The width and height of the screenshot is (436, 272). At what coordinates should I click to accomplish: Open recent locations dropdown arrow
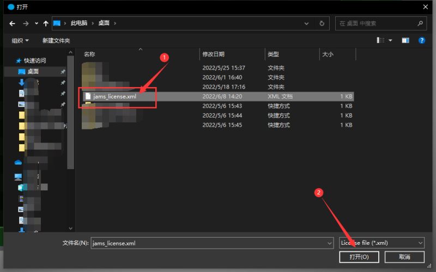(37, 23)
